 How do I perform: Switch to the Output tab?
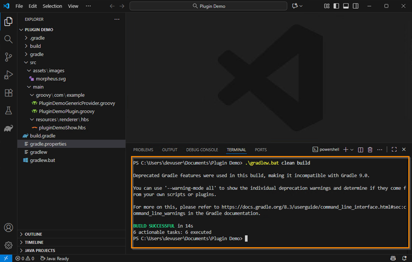170,150
